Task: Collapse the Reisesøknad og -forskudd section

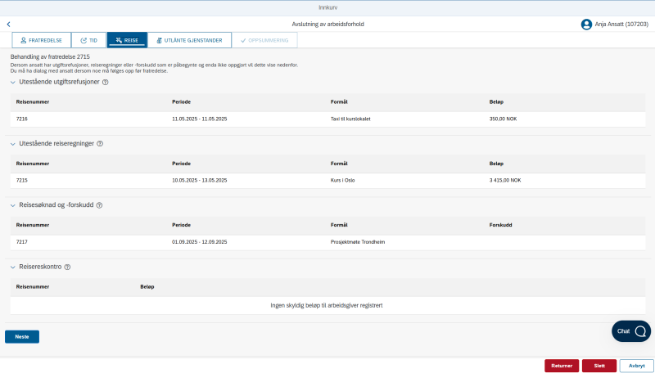Action: coord(12,205)
